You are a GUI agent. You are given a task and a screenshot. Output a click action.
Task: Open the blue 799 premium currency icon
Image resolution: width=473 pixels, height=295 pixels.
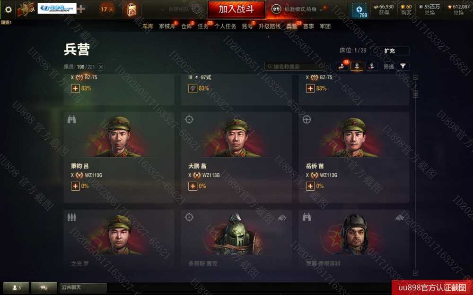click(359, 10)
